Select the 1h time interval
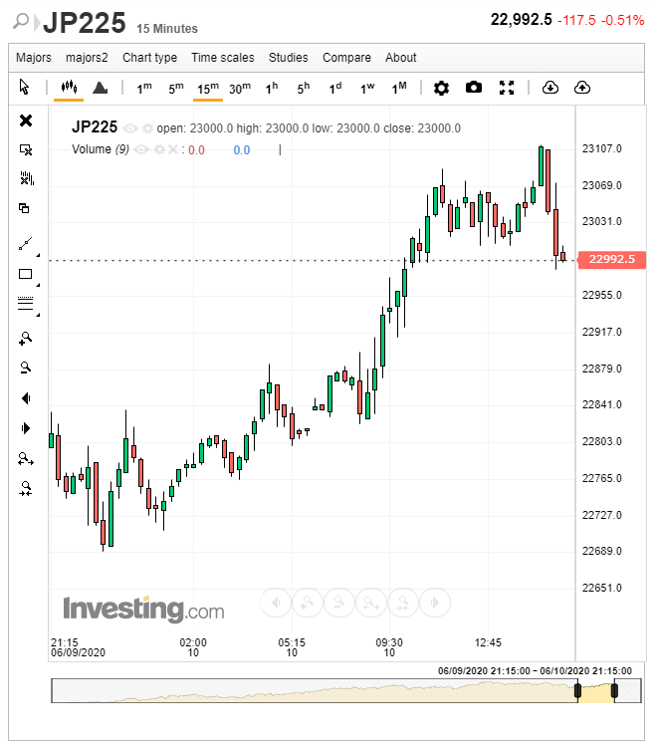 click(271, 88)
